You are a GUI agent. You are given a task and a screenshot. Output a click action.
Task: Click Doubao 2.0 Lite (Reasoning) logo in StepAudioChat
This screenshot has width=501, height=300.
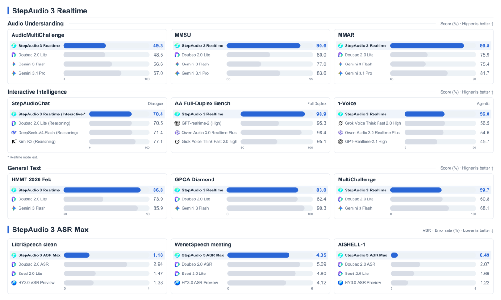click(14, 123)
